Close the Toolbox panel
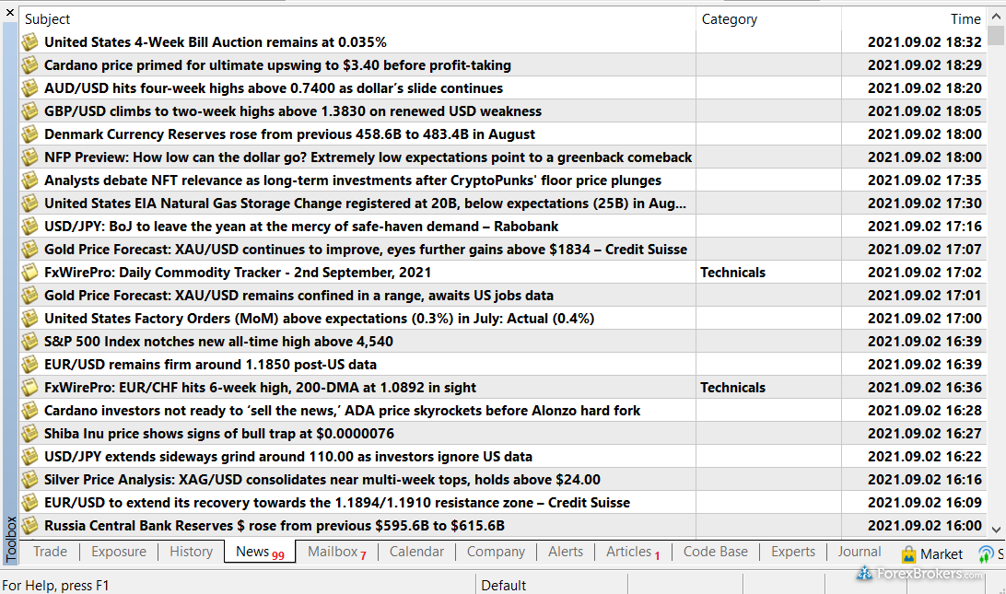 pos(10,13)
